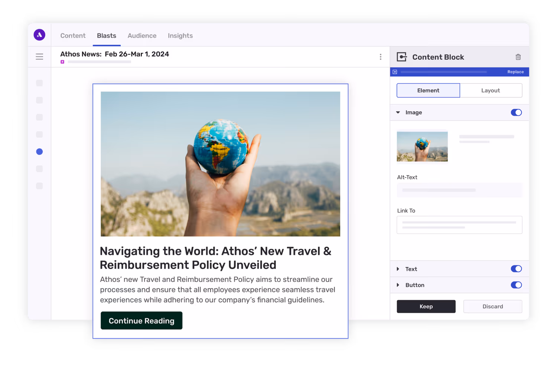Click the Link To input field
Image resolution: width=557 pixels, height=371 pixels.
pos(459,225)
